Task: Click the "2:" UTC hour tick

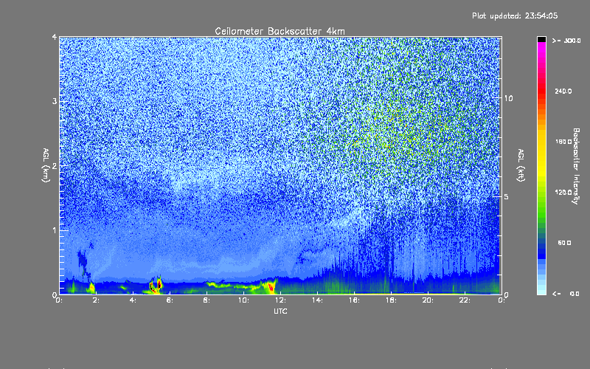Action: 97,300
